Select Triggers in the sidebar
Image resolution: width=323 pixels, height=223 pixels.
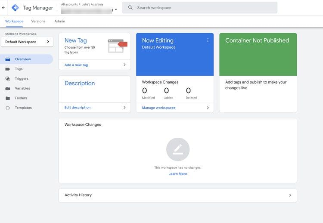(x=26, y=79)
